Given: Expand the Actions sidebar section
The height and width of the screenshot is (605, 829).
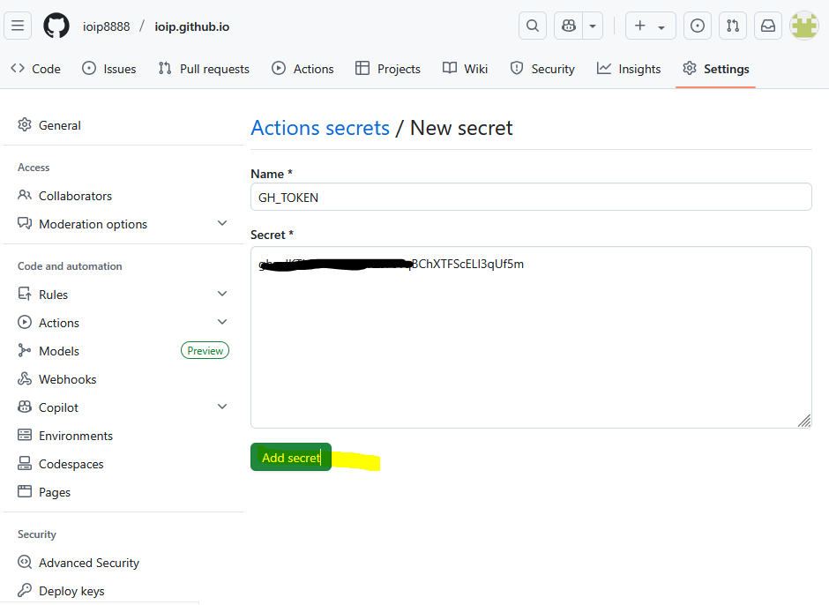Looking at the screenshot, I should 222,323.
